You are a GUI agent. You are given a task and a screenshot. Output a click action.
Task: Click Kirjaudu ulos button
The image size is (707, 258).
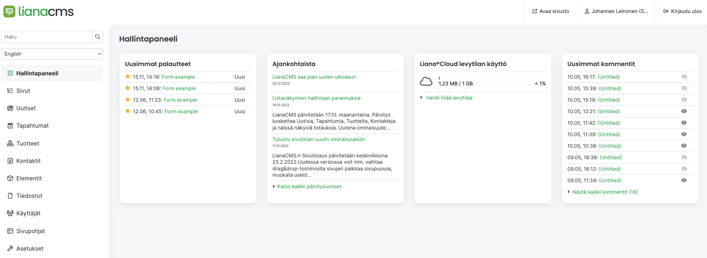pos(682,11)
